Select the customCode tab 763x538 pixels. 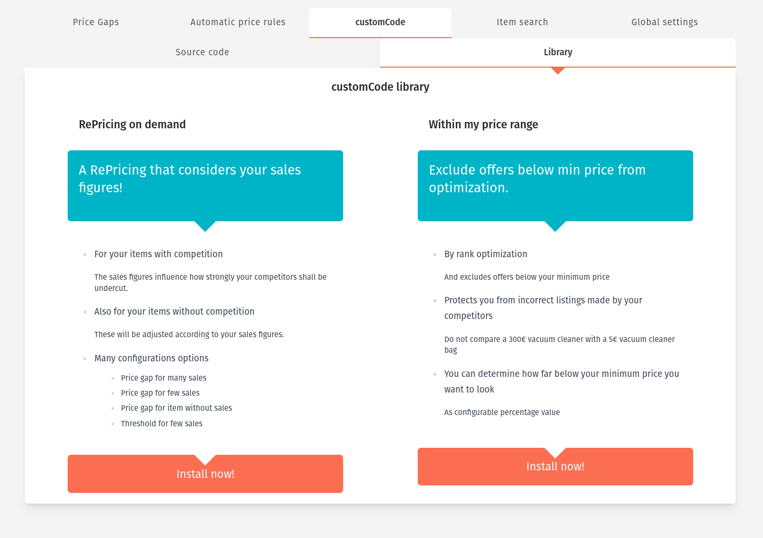coord(380,22)
